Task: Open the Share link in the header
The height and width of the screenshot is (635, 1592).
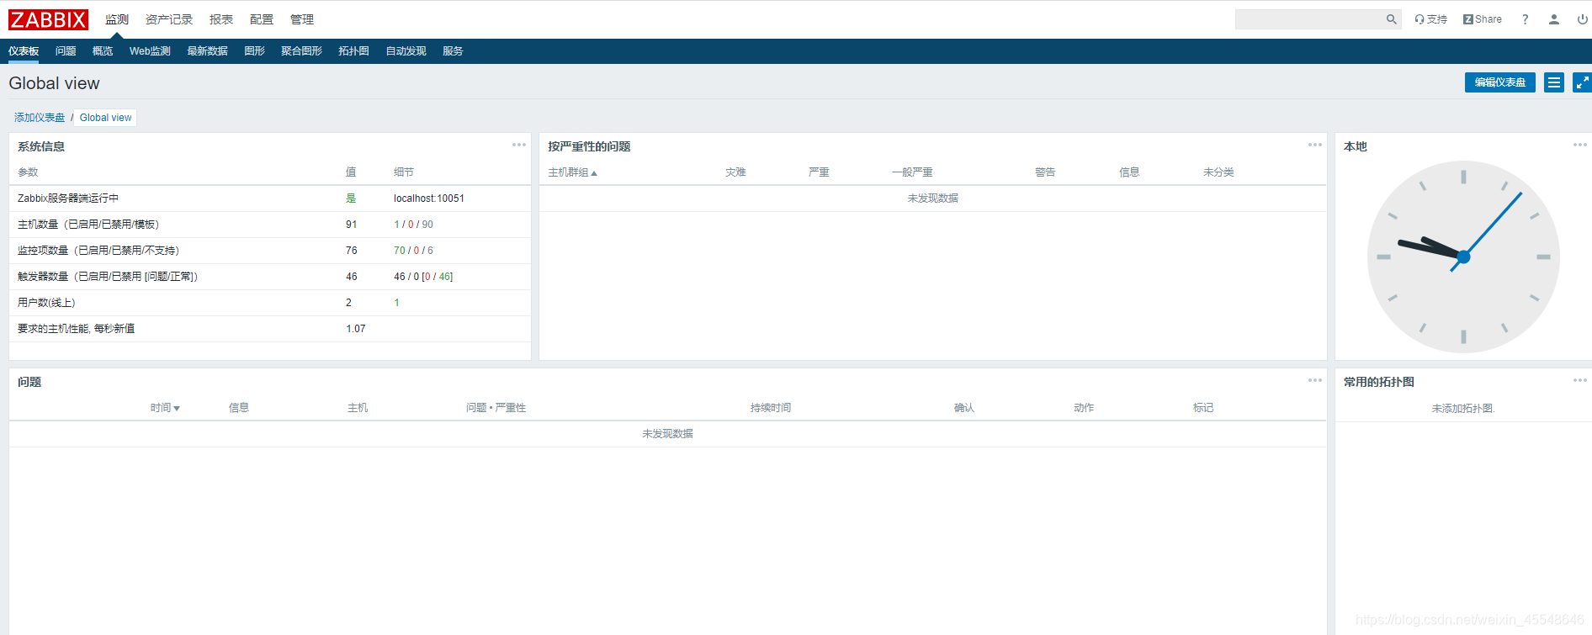Action: (x=1482, y=19)
